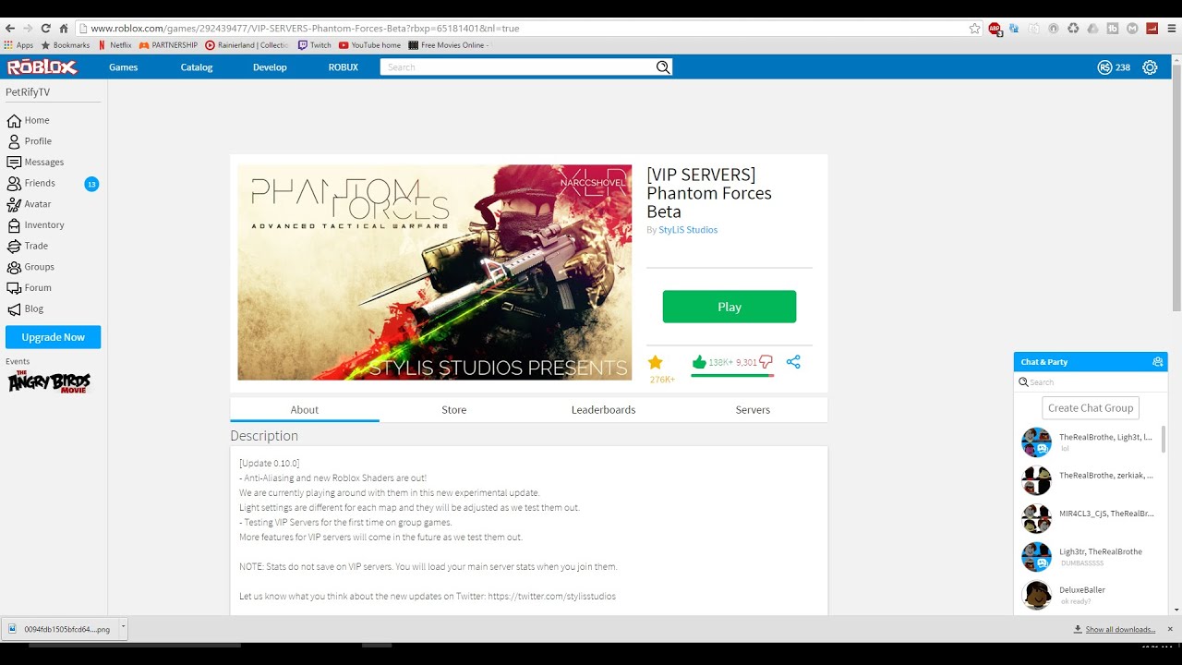Click the green Play button
The image size is (1182, 665).
[x=730, y=307]
